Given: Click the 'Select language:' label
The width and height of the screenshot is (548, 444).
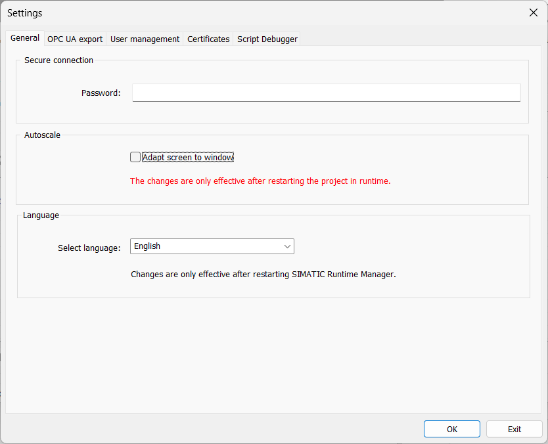Looking at the screenshot, I should tap(89, 248).
